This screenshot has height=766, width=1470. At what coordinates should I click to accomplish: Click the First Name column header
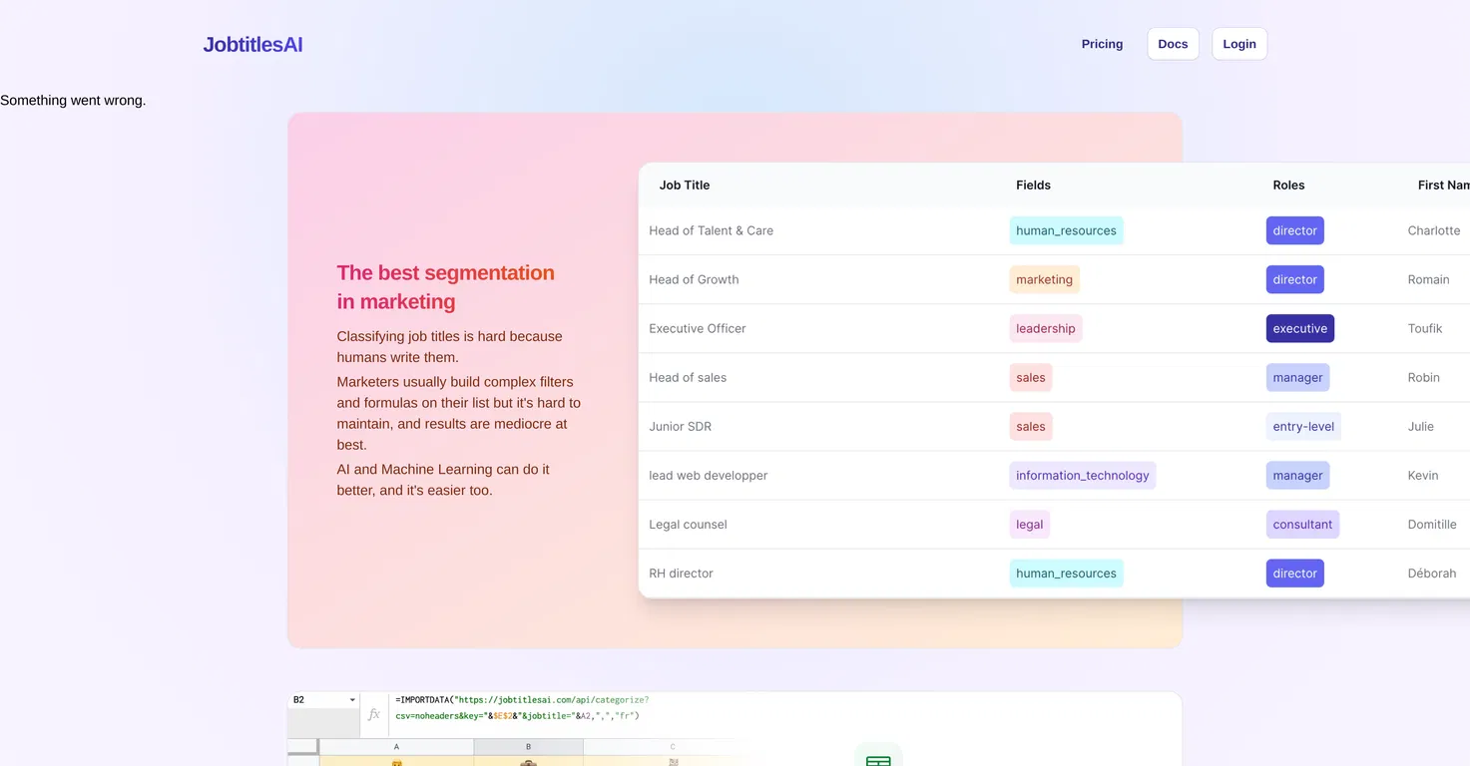click(1443, 185)
